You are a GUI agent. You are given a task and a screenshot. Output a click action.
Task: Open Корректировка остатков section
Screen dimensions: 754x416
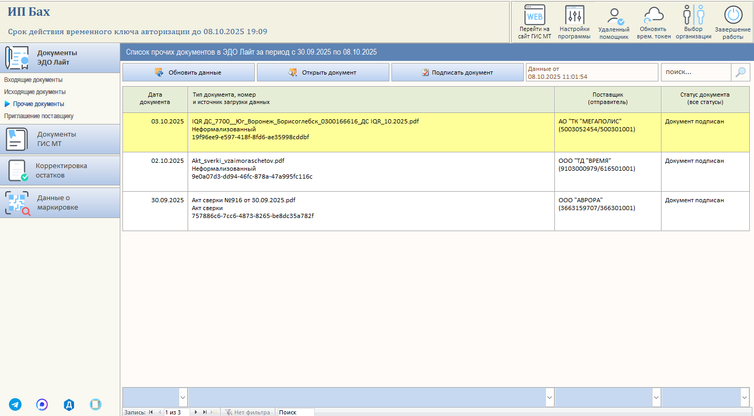coord(60,171)
